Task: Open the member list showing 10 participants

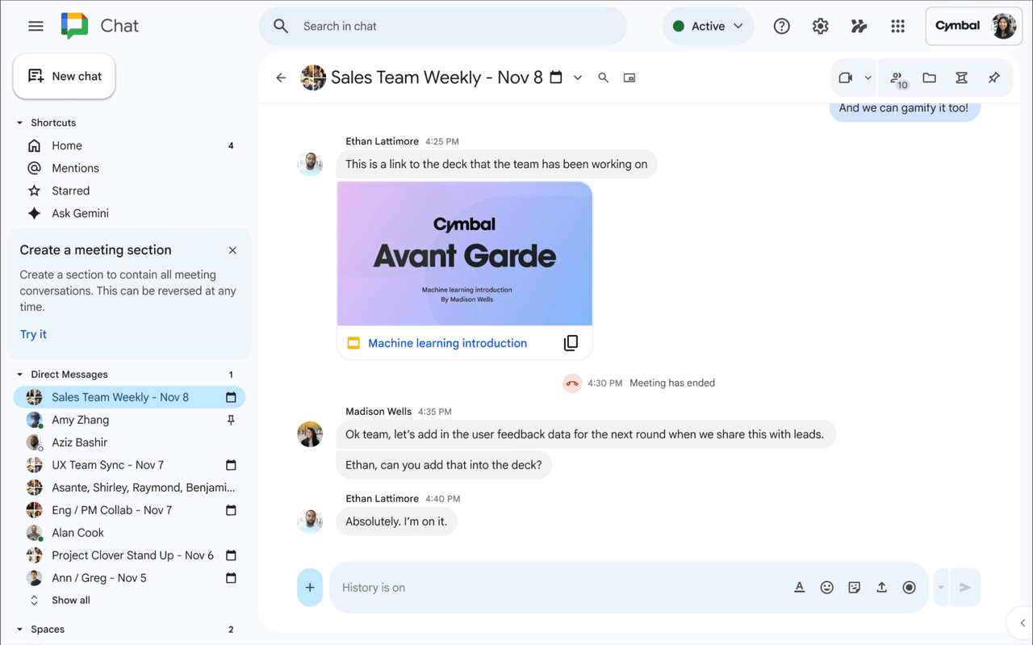Action: pyautogui.click(x=897, y=77)
